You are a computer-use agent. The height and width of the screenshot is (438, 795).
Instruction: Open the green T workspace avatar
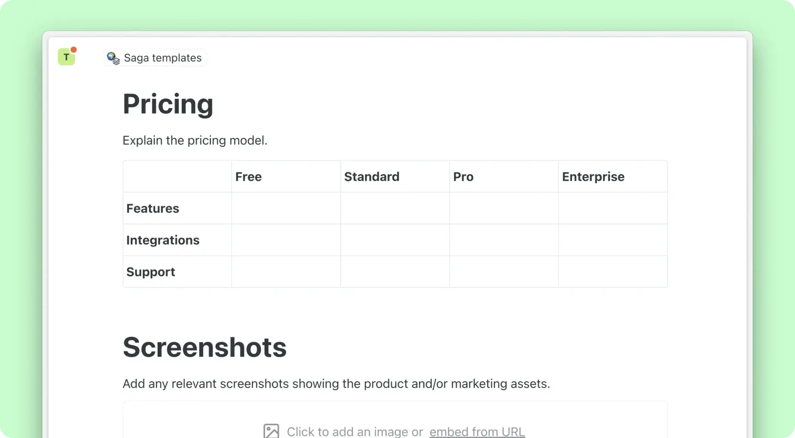(x=66, y=57)
